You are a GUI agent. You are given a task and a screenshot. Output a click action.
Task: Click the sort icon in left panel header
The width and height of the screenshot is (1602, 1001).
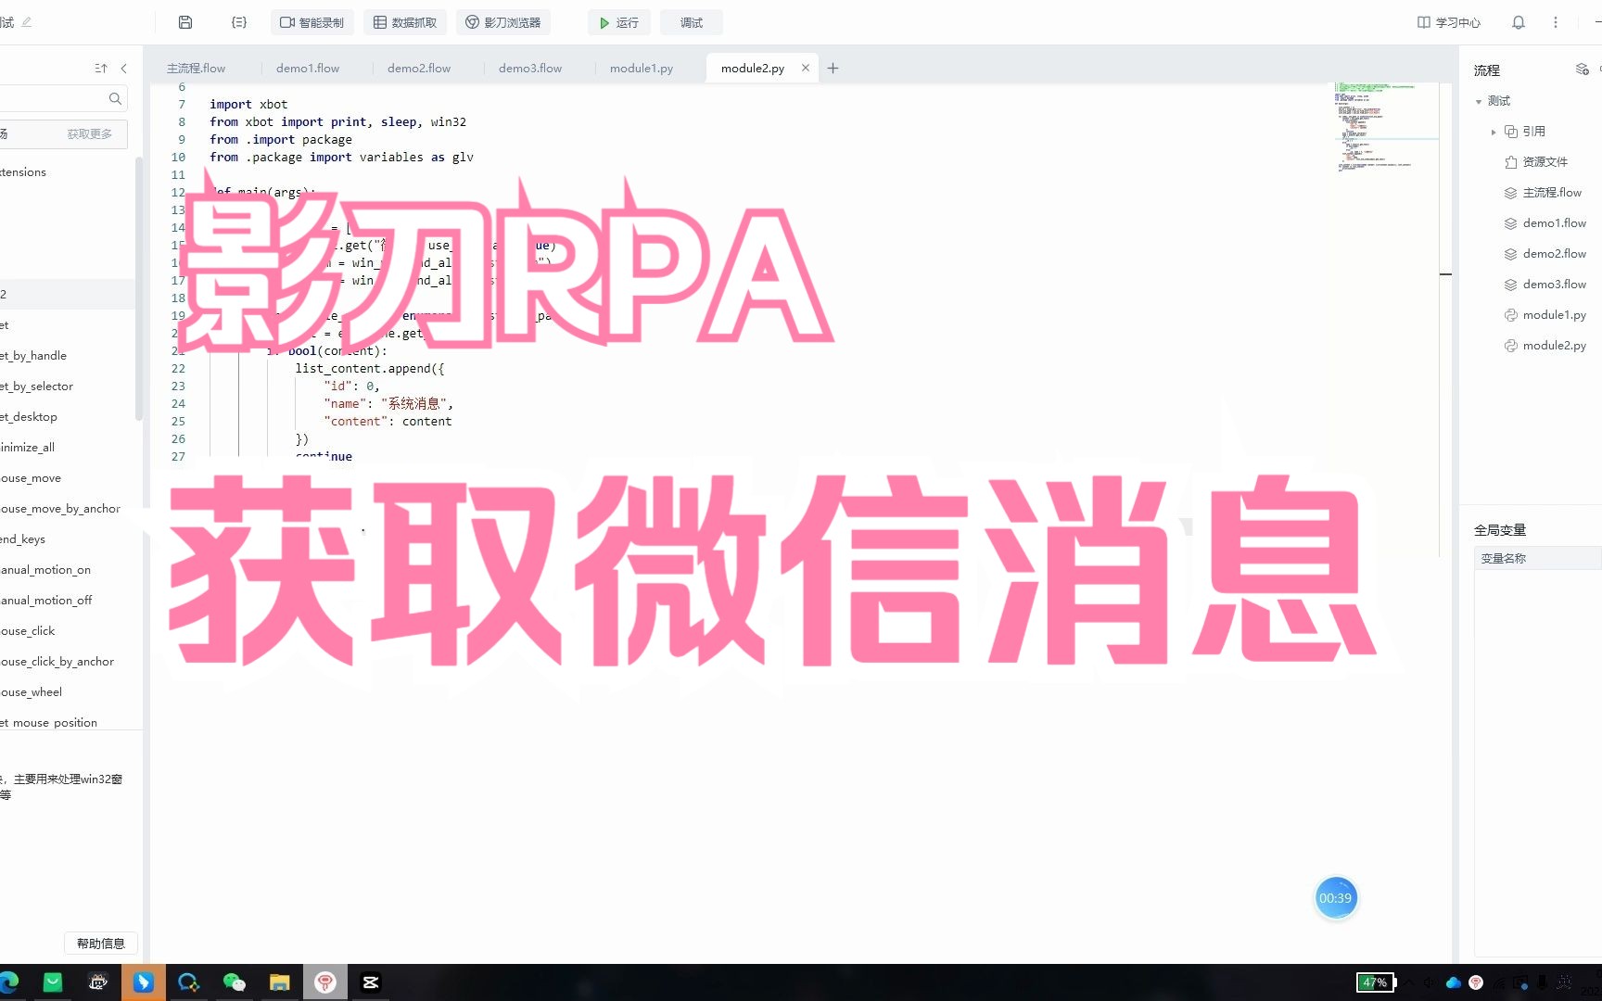coord(101,69)
